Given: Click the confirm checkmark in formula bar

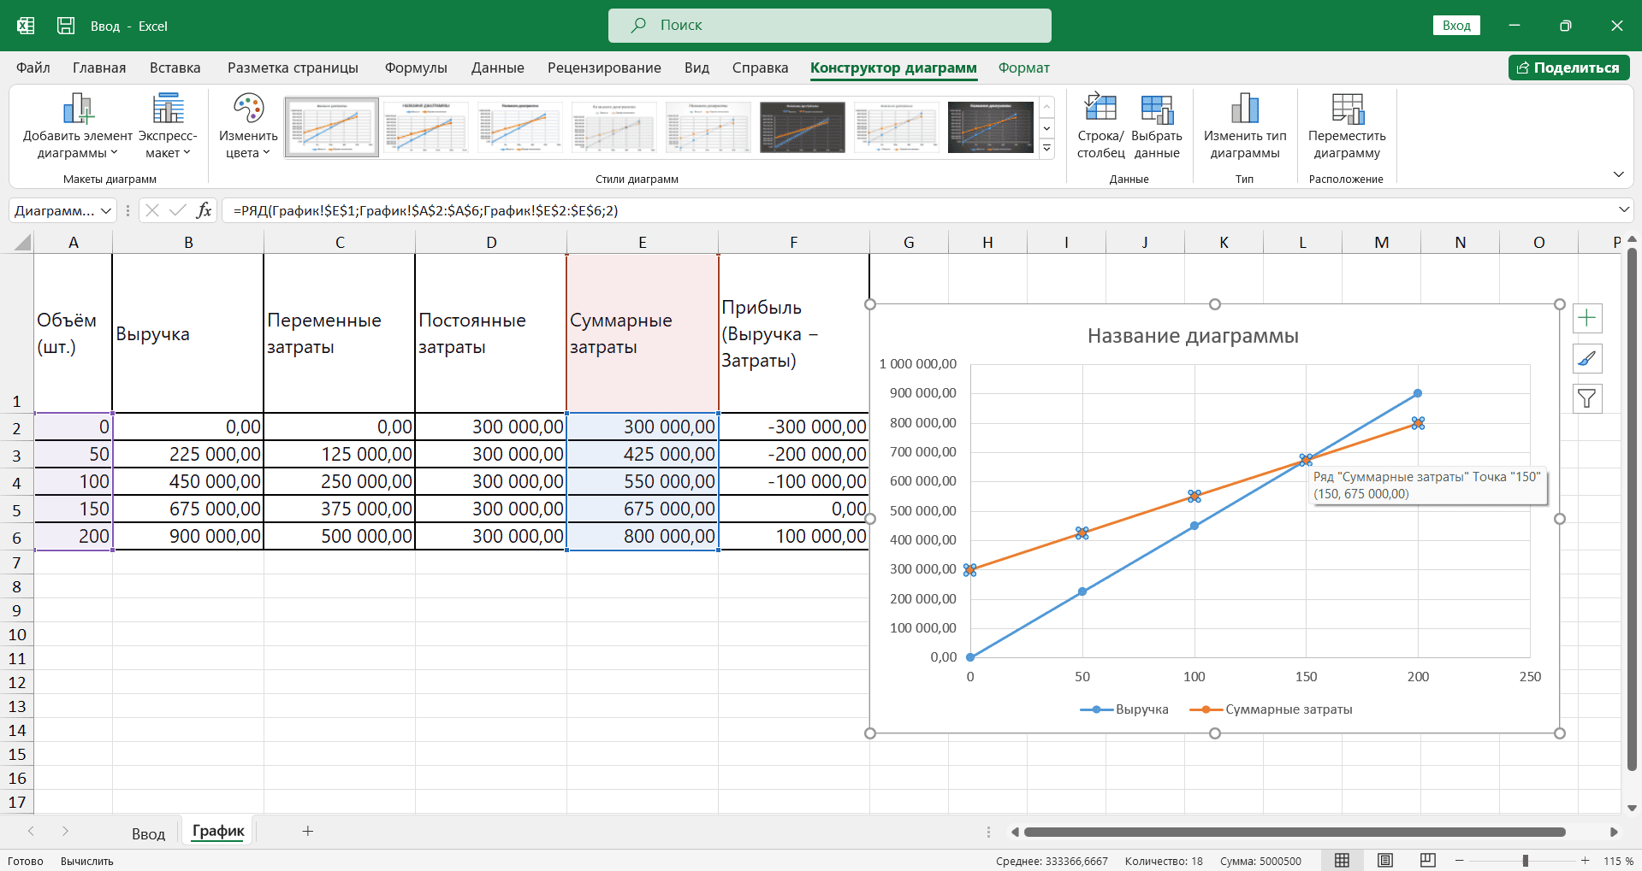Looking at the screenshot, I should [x=178, y=210].
